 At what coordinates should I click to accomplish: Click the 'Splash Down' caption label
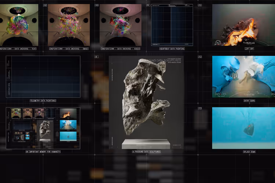coord(249,152)
